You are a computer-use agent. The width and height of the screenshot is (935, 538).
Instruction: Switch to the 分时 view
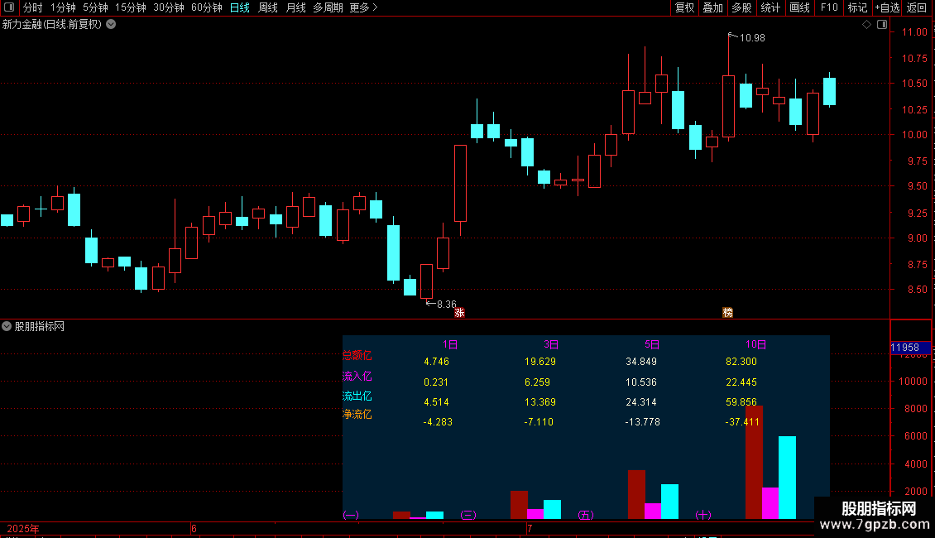(x=33, y=7)
